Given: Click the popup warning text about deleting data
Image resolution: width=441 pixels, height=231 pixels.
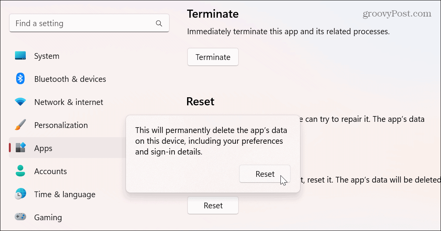Looking at the screenshot, I should point(211,141).
